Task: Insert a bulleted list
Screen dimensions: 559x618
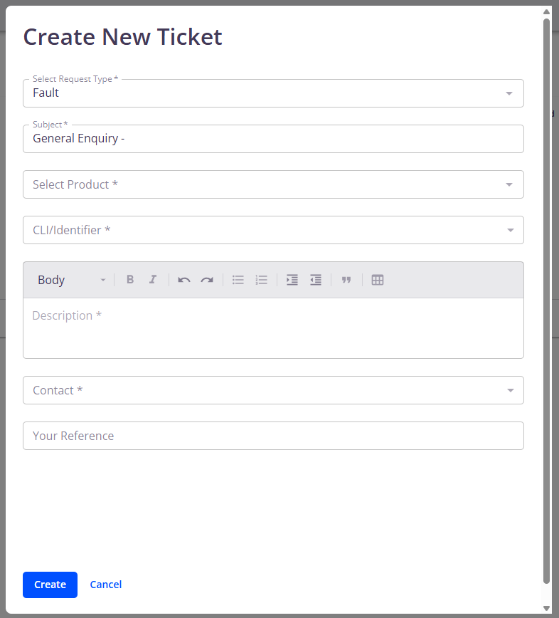Action: (238, 280)
